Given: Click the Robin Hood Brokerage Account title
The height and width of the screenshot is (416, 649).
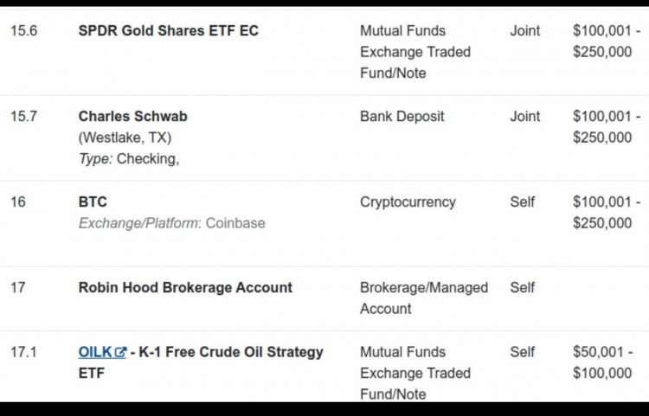Looking at the screenshot, I should coord(185,287).
